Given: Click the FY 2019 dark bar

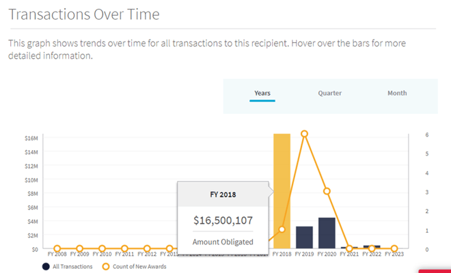Looking at the screenshot, I should coord(304,238).
